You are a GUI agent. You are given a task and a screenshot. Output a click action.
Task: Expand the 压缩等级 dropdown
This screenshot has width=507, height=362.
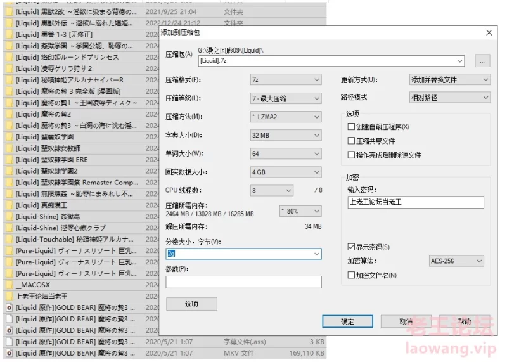(x=285, y=98)
